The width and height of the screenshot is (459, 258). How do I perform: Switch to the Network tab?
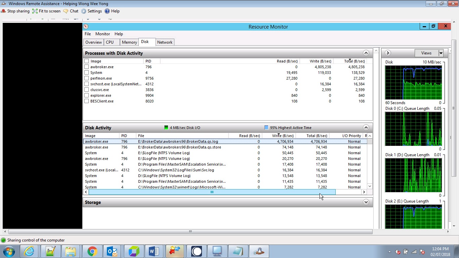tap(165, 42)
